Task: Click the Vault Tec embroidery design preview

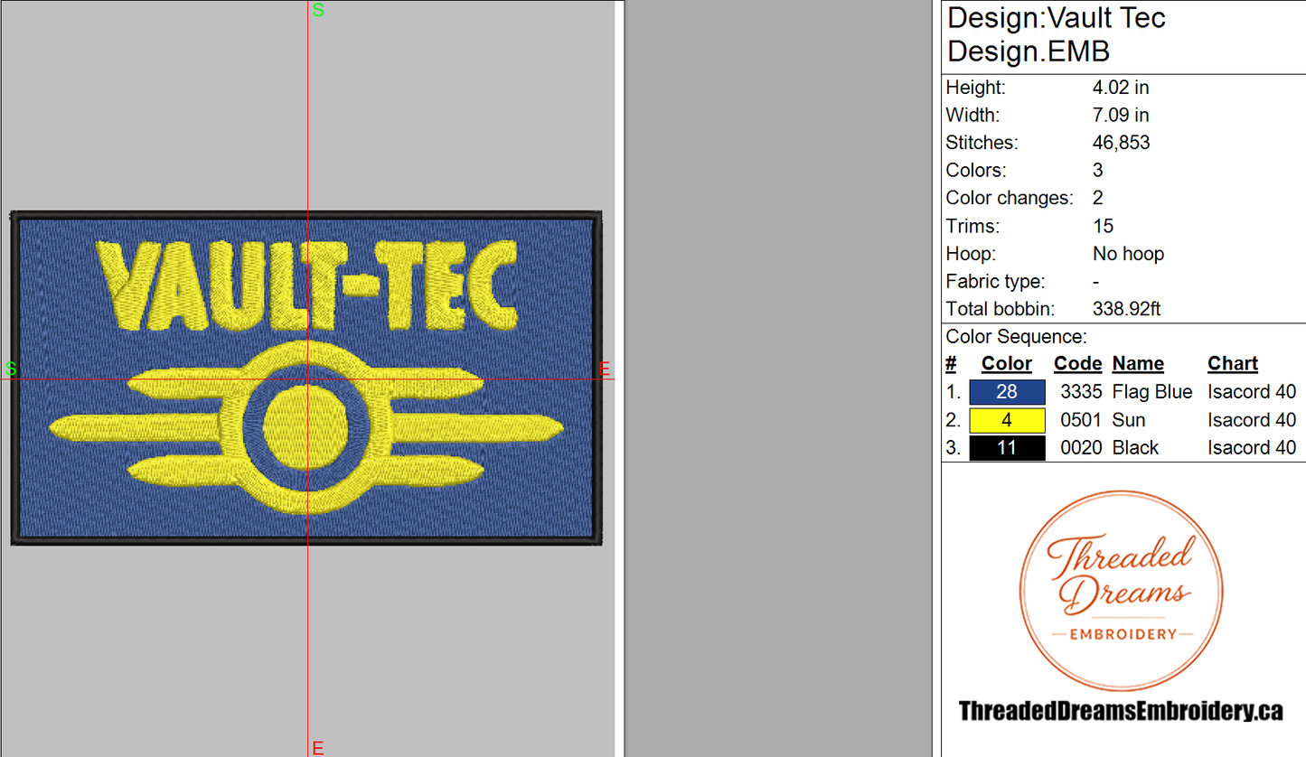Action: point(306,378)
